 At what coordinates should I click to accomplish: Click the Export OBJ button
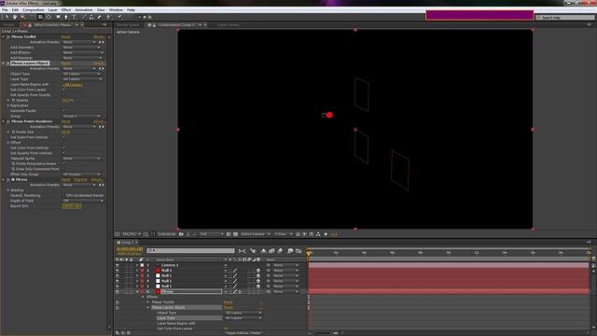[x=72, y=206]
